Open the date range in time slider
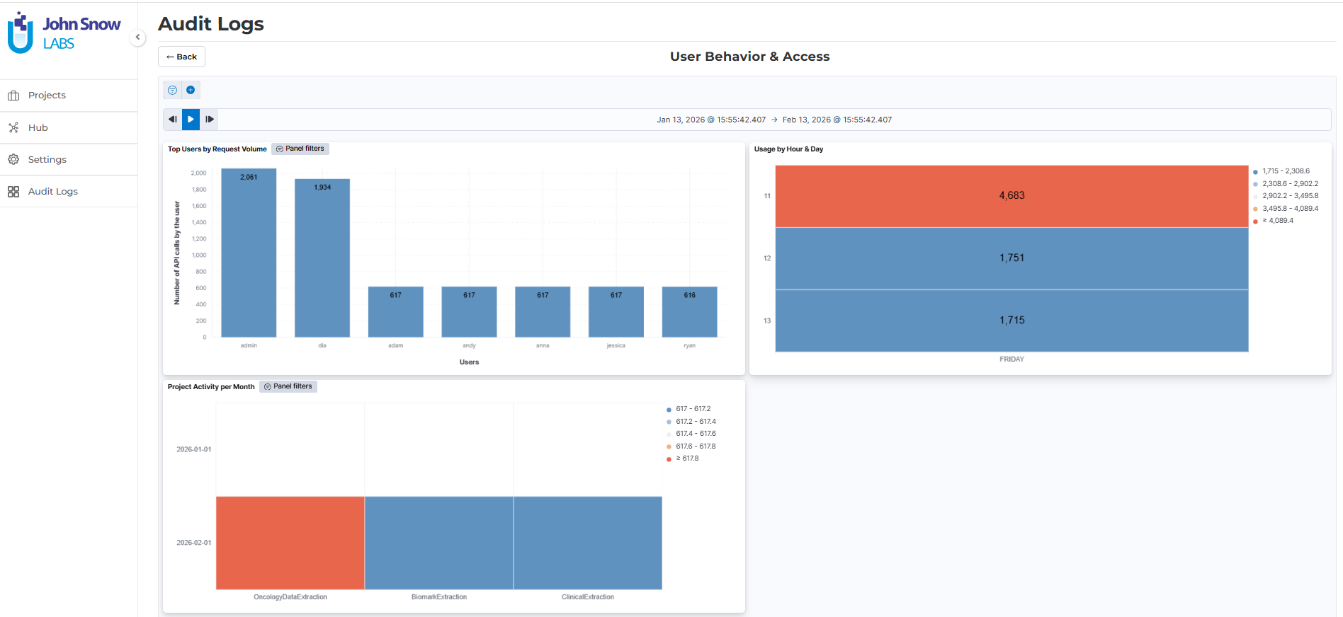1343x617 pixels. 773,120
